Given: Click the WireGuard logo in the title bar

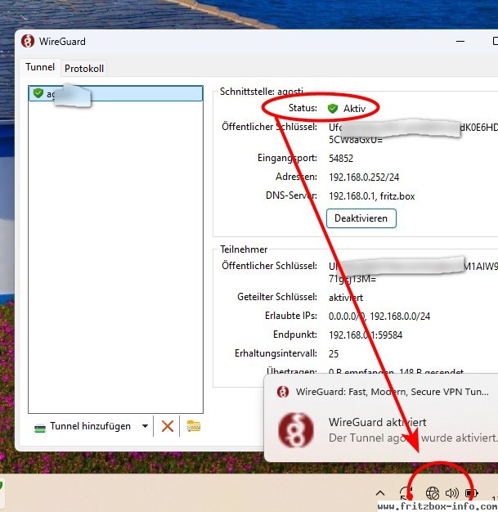Looking at the screenshot, I should (28, 42).
